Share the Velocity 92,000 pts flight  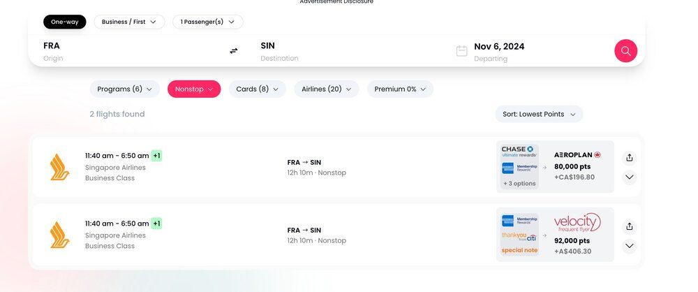[629, 226]
